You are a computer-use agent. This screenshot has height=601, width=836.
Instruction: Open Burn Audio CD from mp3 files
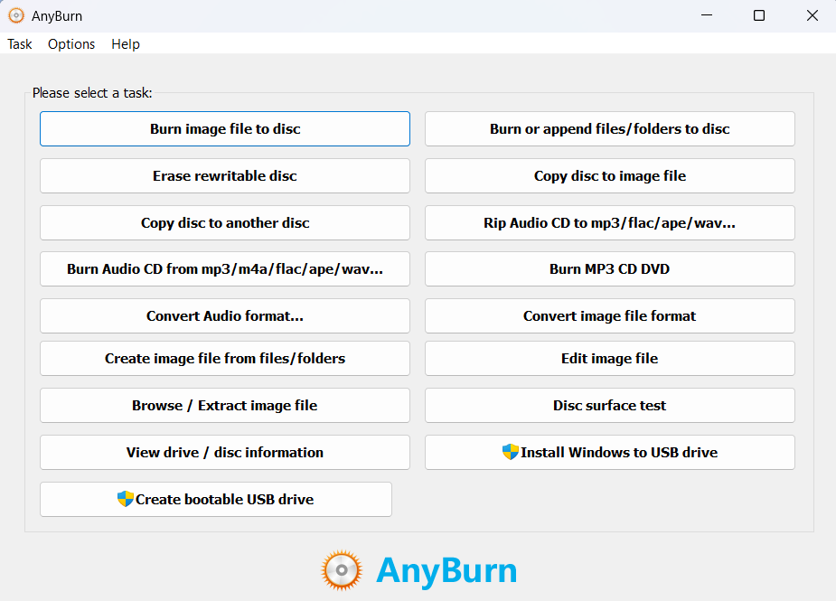(224, 268)
